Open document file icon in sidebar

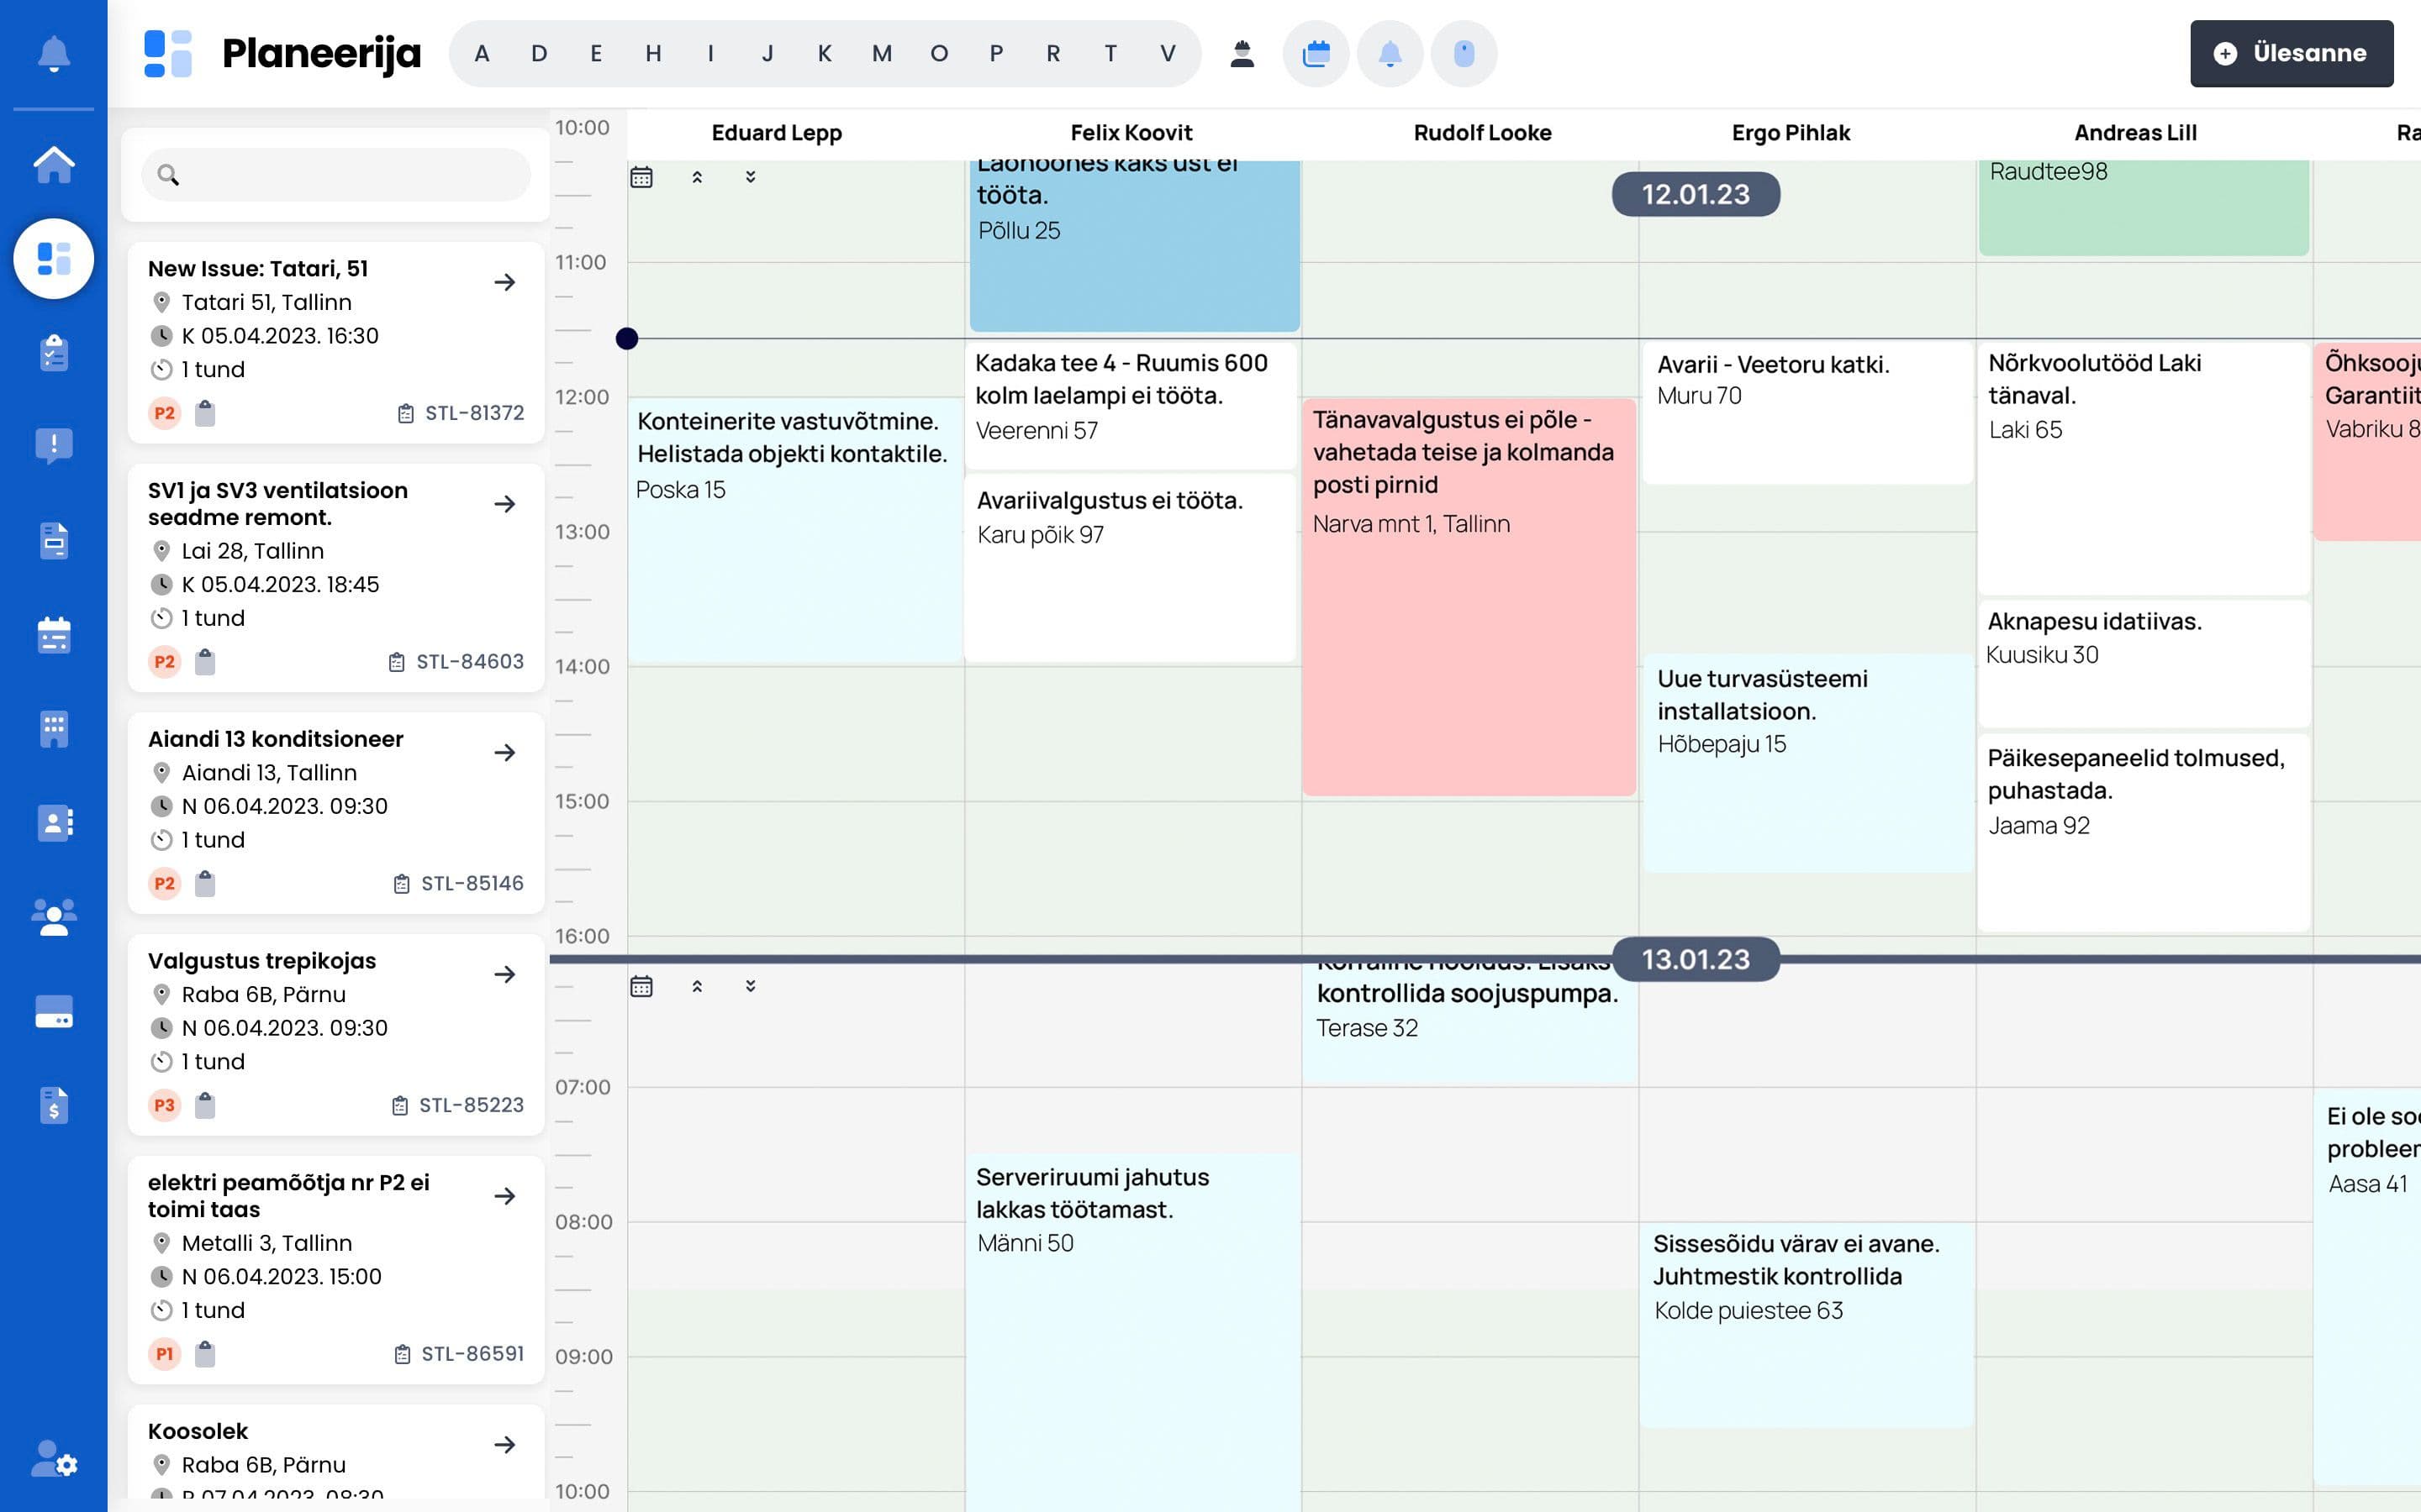(54, 540)
